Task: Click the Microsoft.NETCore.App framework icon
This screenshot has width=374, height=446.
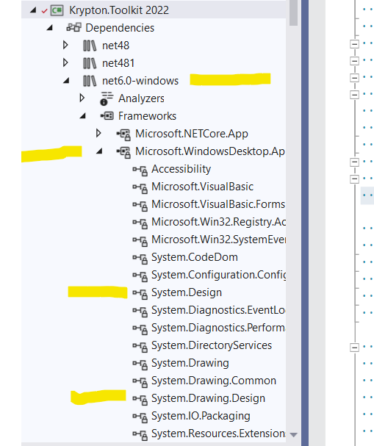Action: [123, 134]
